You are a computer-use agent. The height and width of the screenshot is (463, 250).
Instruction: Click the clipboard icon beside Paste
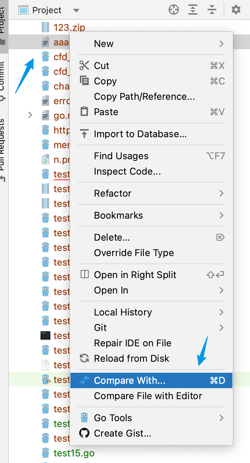click(x=84, y=112)
